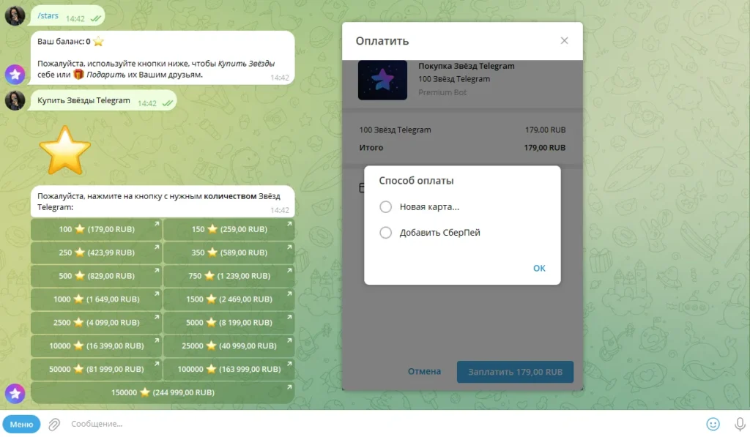The height and width of the screenshot is (437, 750).
Task: Select the Добавить СберПей radio option
Action: 385,232
